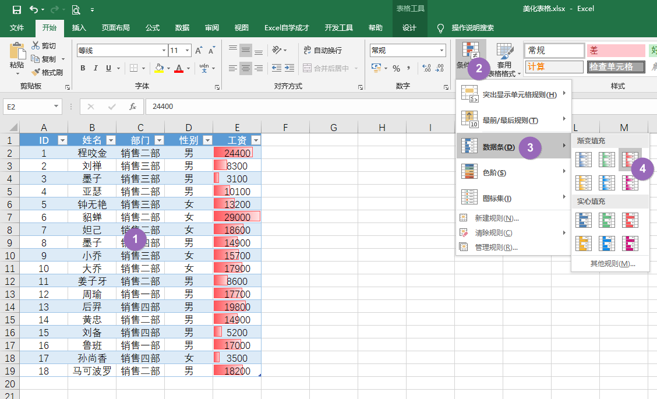
Task: Open the 姓名 column filter dropdown
Action: coord(111,140)
